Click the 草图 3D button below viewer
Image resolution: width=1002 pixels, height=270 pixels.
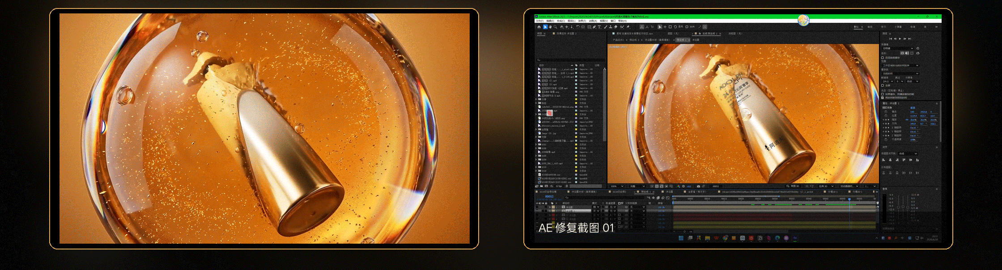pos(793,186)
